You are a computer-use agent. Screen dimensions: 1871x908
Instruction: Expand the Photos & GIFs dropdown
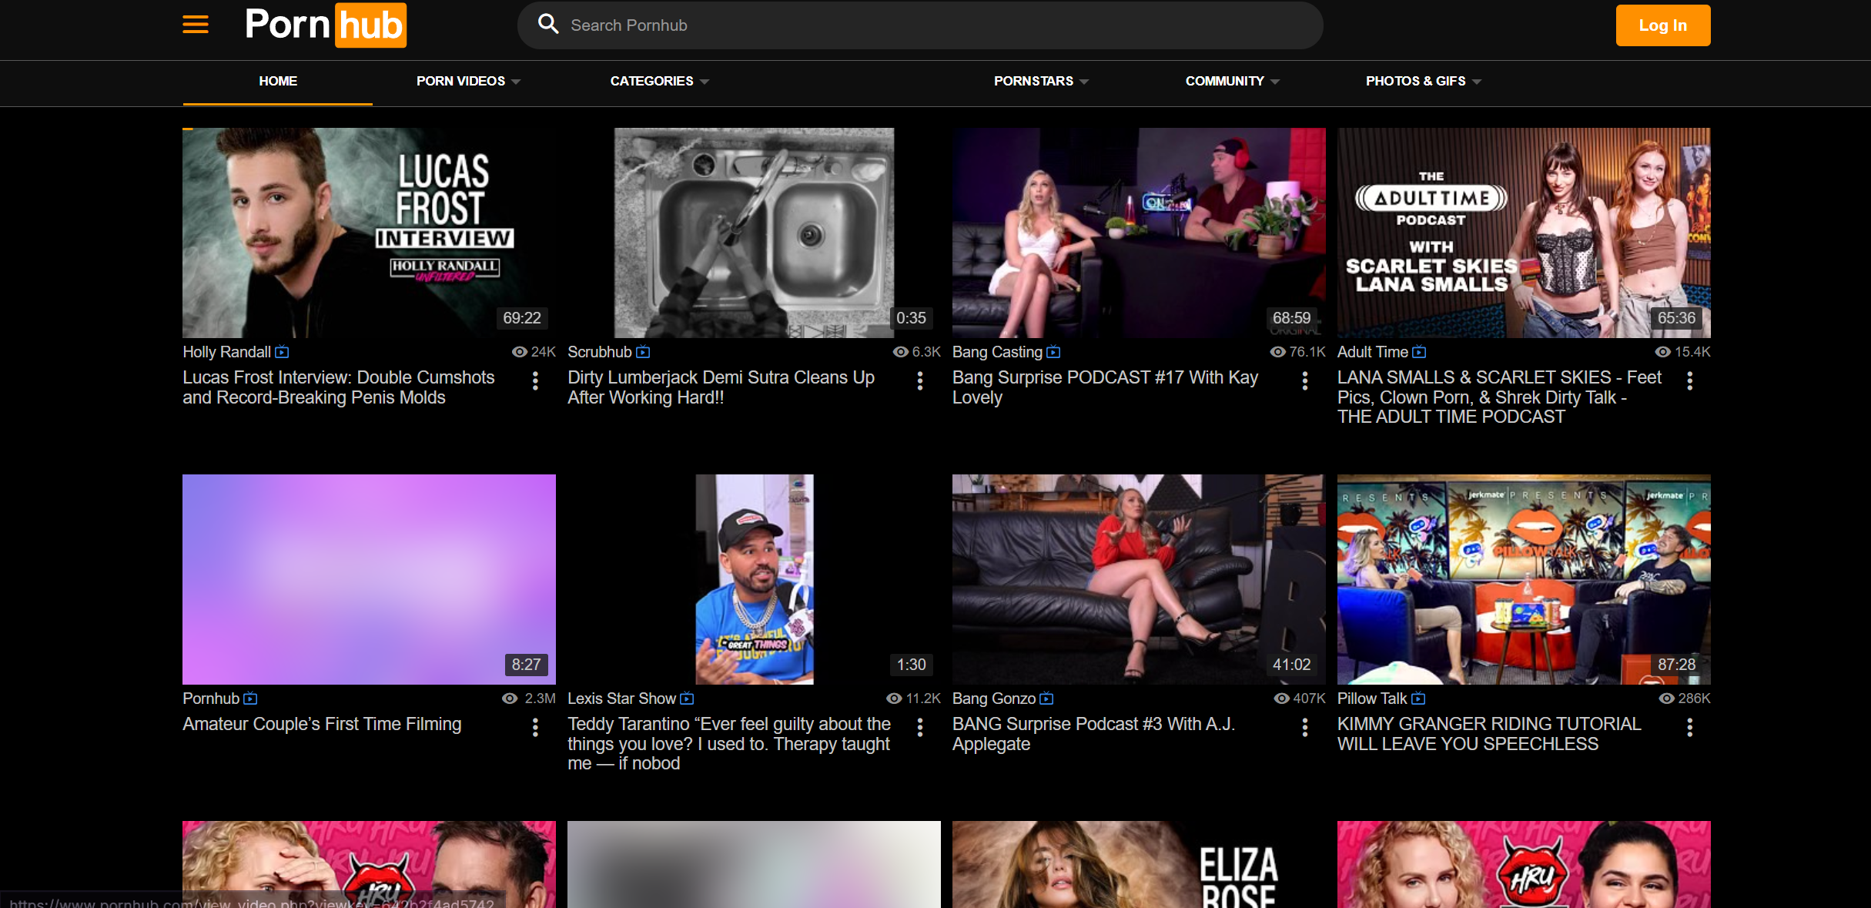[x=1423, y=81]
